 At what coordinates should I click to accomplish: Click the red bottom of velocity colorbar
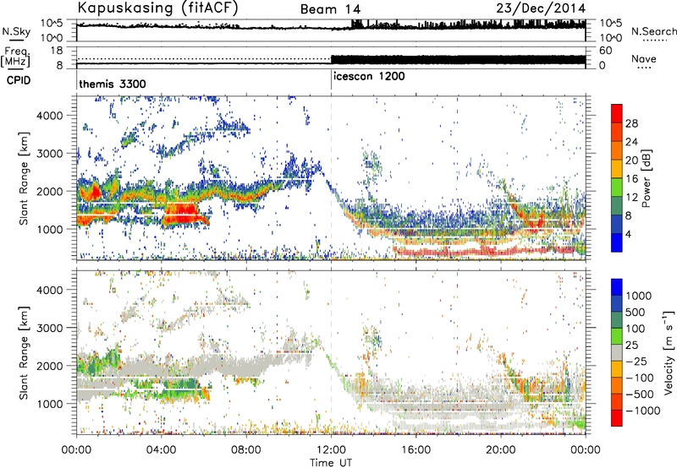[617, 418]
